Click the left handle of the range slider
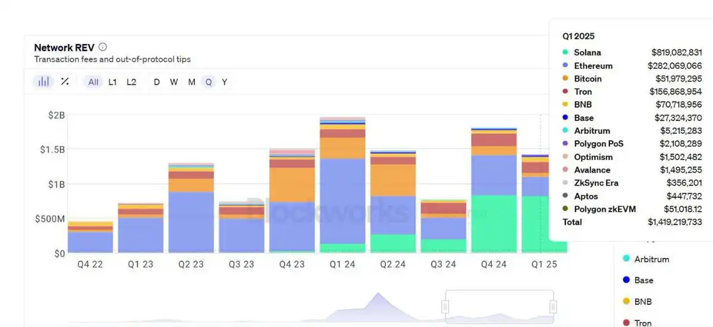Image resolution: width=713 pixels, height=327 pixels. [445, 306]
